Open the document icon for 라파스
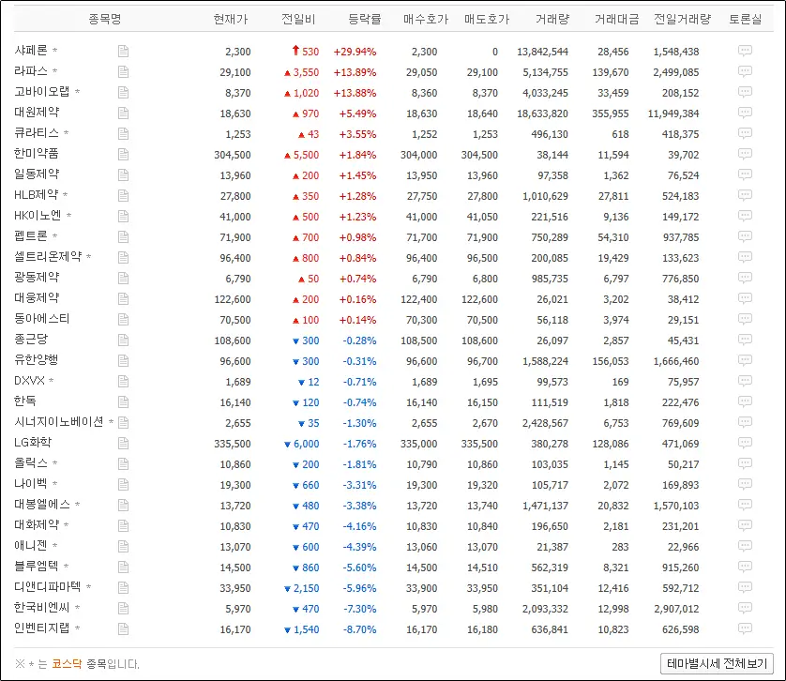This screenshot has height=681, width=786. pos(123,71)
